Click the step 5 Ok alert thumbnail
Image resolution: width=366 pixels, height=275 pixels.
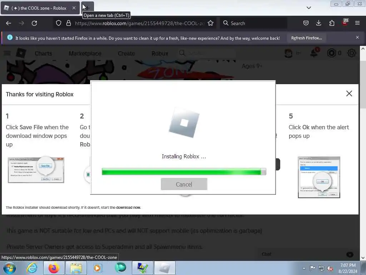pos(319,177)
